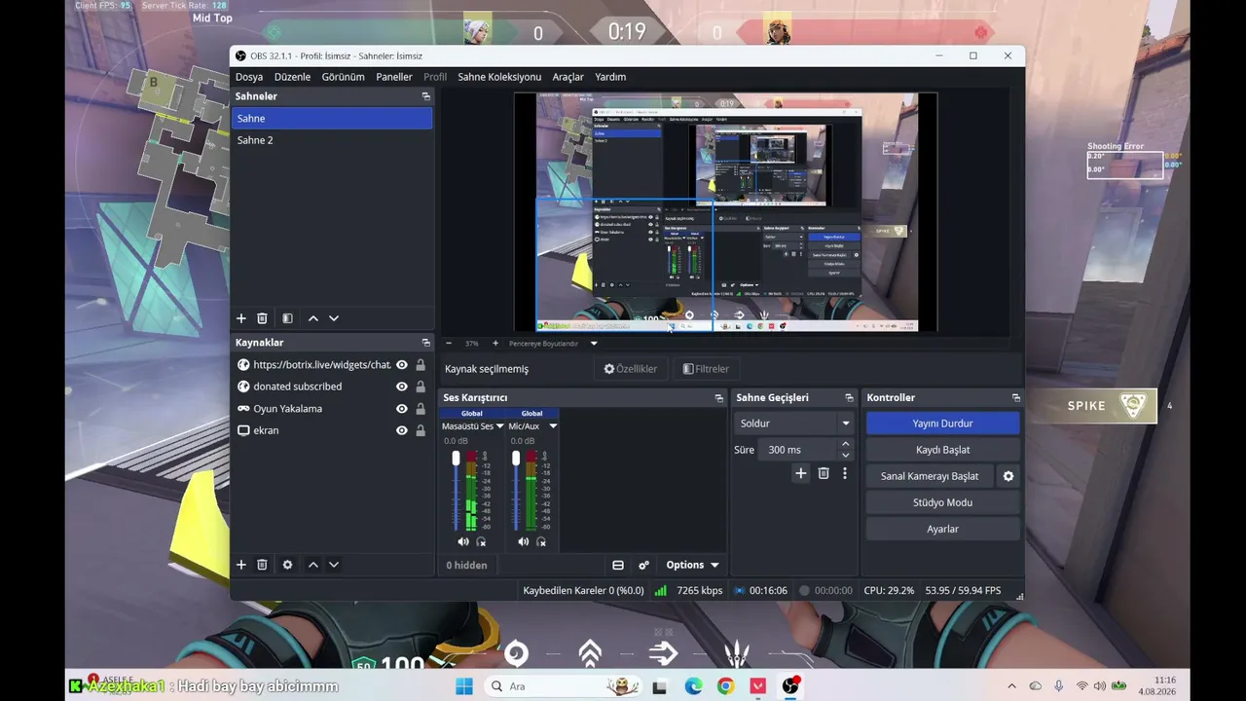Open virtual camera settings gear
This screenshot has height=701, width=1246.
coord(1008,476)
